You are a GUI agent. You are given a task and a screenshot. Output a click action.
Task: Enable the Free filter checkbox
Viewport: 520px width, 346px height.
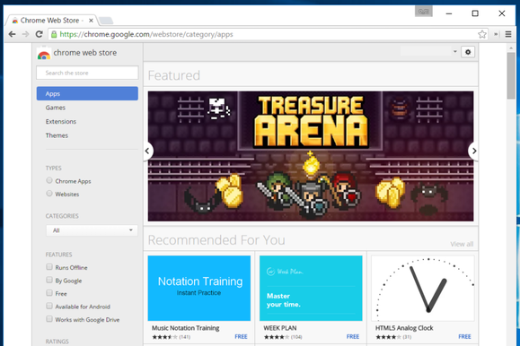pyautogui.click(x=49, y=293)
